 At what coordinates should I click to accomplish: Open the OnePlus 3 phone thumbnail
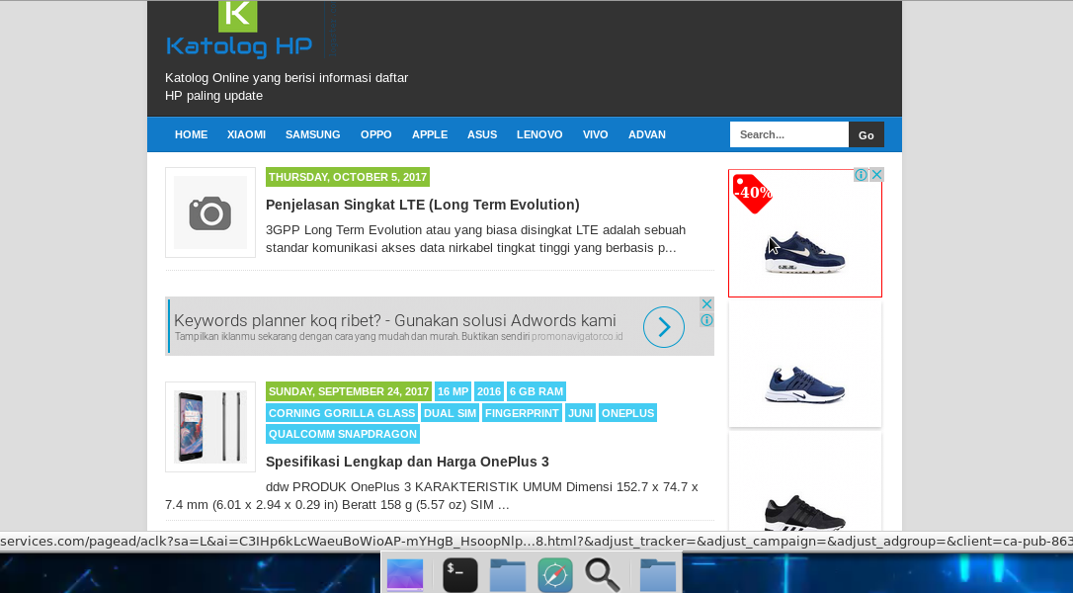coord(210,427)
